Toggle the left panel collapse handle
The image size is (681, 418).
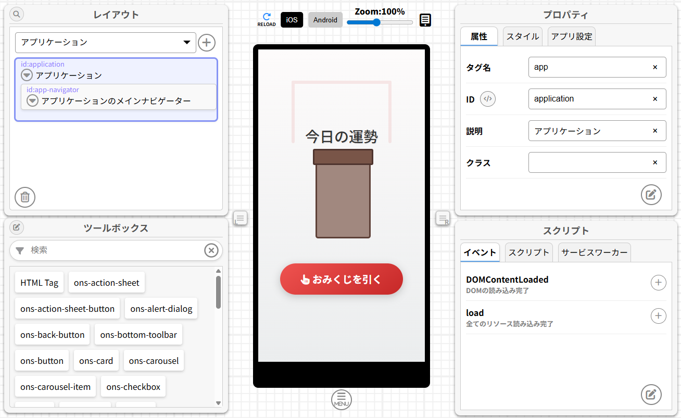[240, 218]
